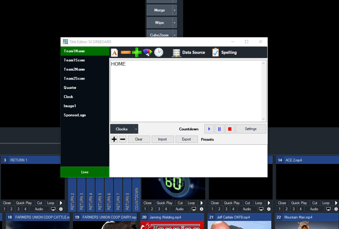The image size is (339, 229).
Task: Select the Team2Score field in the list
Action: coord(74,78)
